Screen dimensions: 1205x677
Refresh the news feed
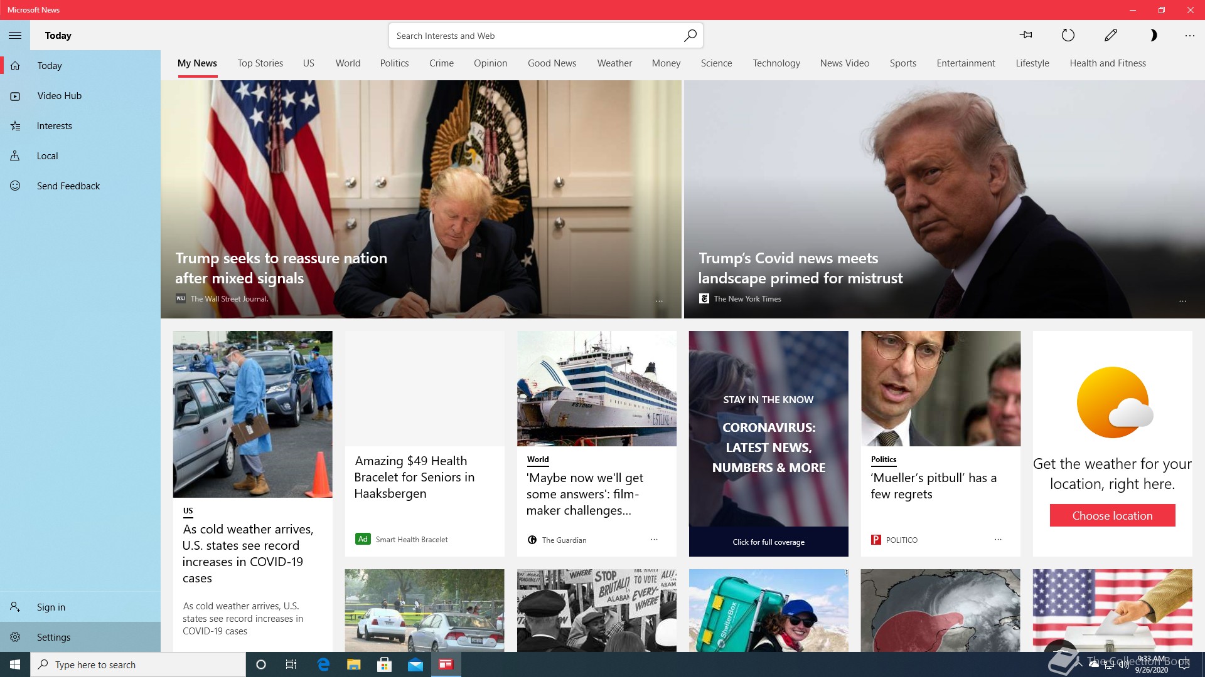1068,35
